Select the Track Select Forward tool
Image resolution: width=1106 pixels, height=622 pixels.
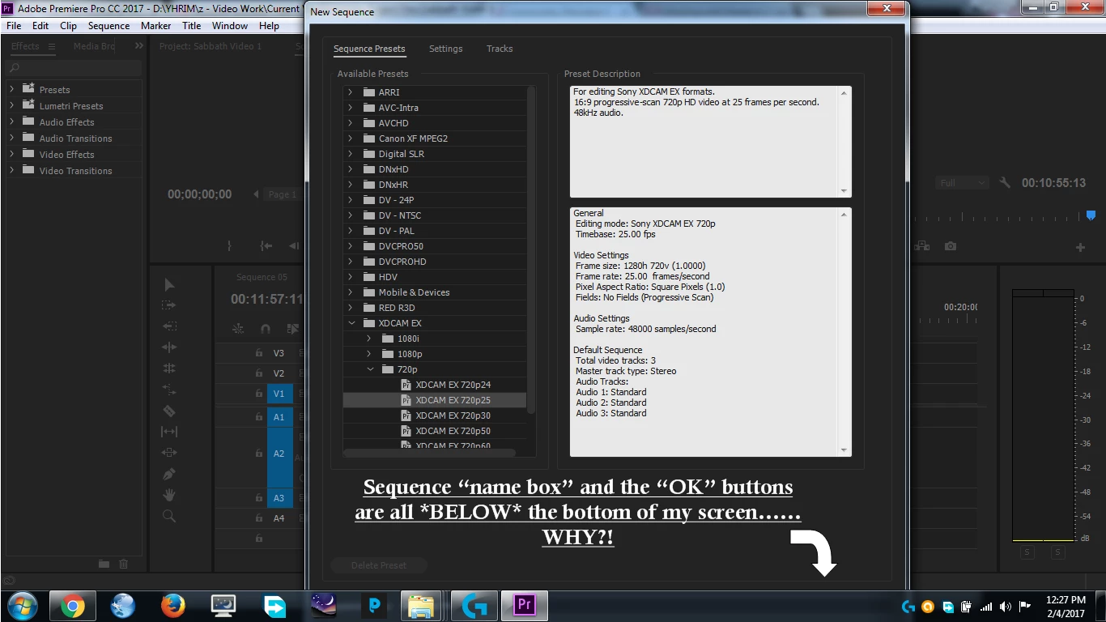tap(169, 305)
